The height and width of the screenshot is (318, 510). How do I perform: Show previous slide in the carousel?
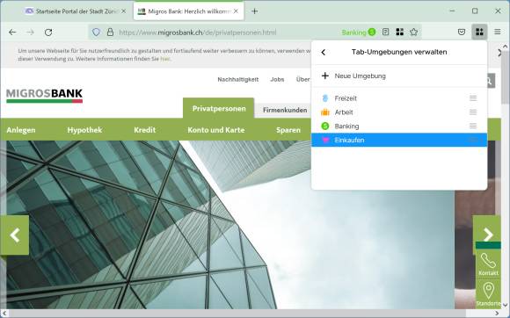15,235
